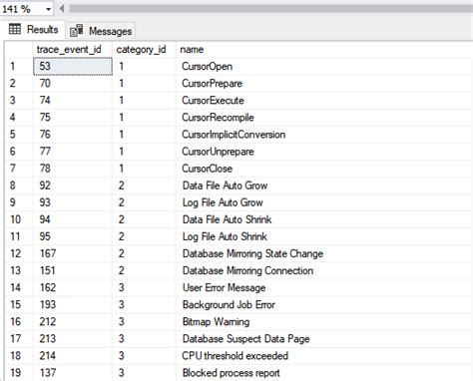Click Database Mirroring Connection cell
Image resolution: width=473 pixels, height=381 pixels.
tap(324, 270)
